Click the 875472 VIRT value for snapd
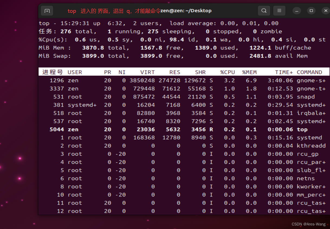The width and height of the screenshot is (330, 229). click(x=144, y=97)
